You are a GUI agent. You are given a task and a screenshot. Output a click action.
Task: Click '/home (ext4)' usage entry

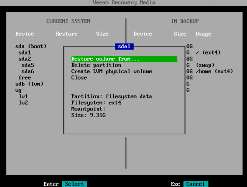pyautogui.click(x=214, y=72)
